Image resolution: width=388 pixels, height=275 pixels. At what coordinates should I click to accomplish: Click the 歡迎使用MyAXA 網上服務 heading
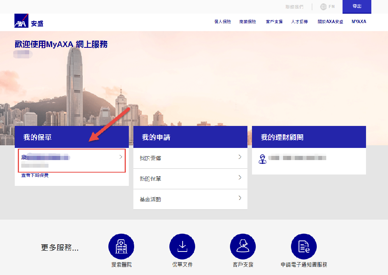click(61, 44)
